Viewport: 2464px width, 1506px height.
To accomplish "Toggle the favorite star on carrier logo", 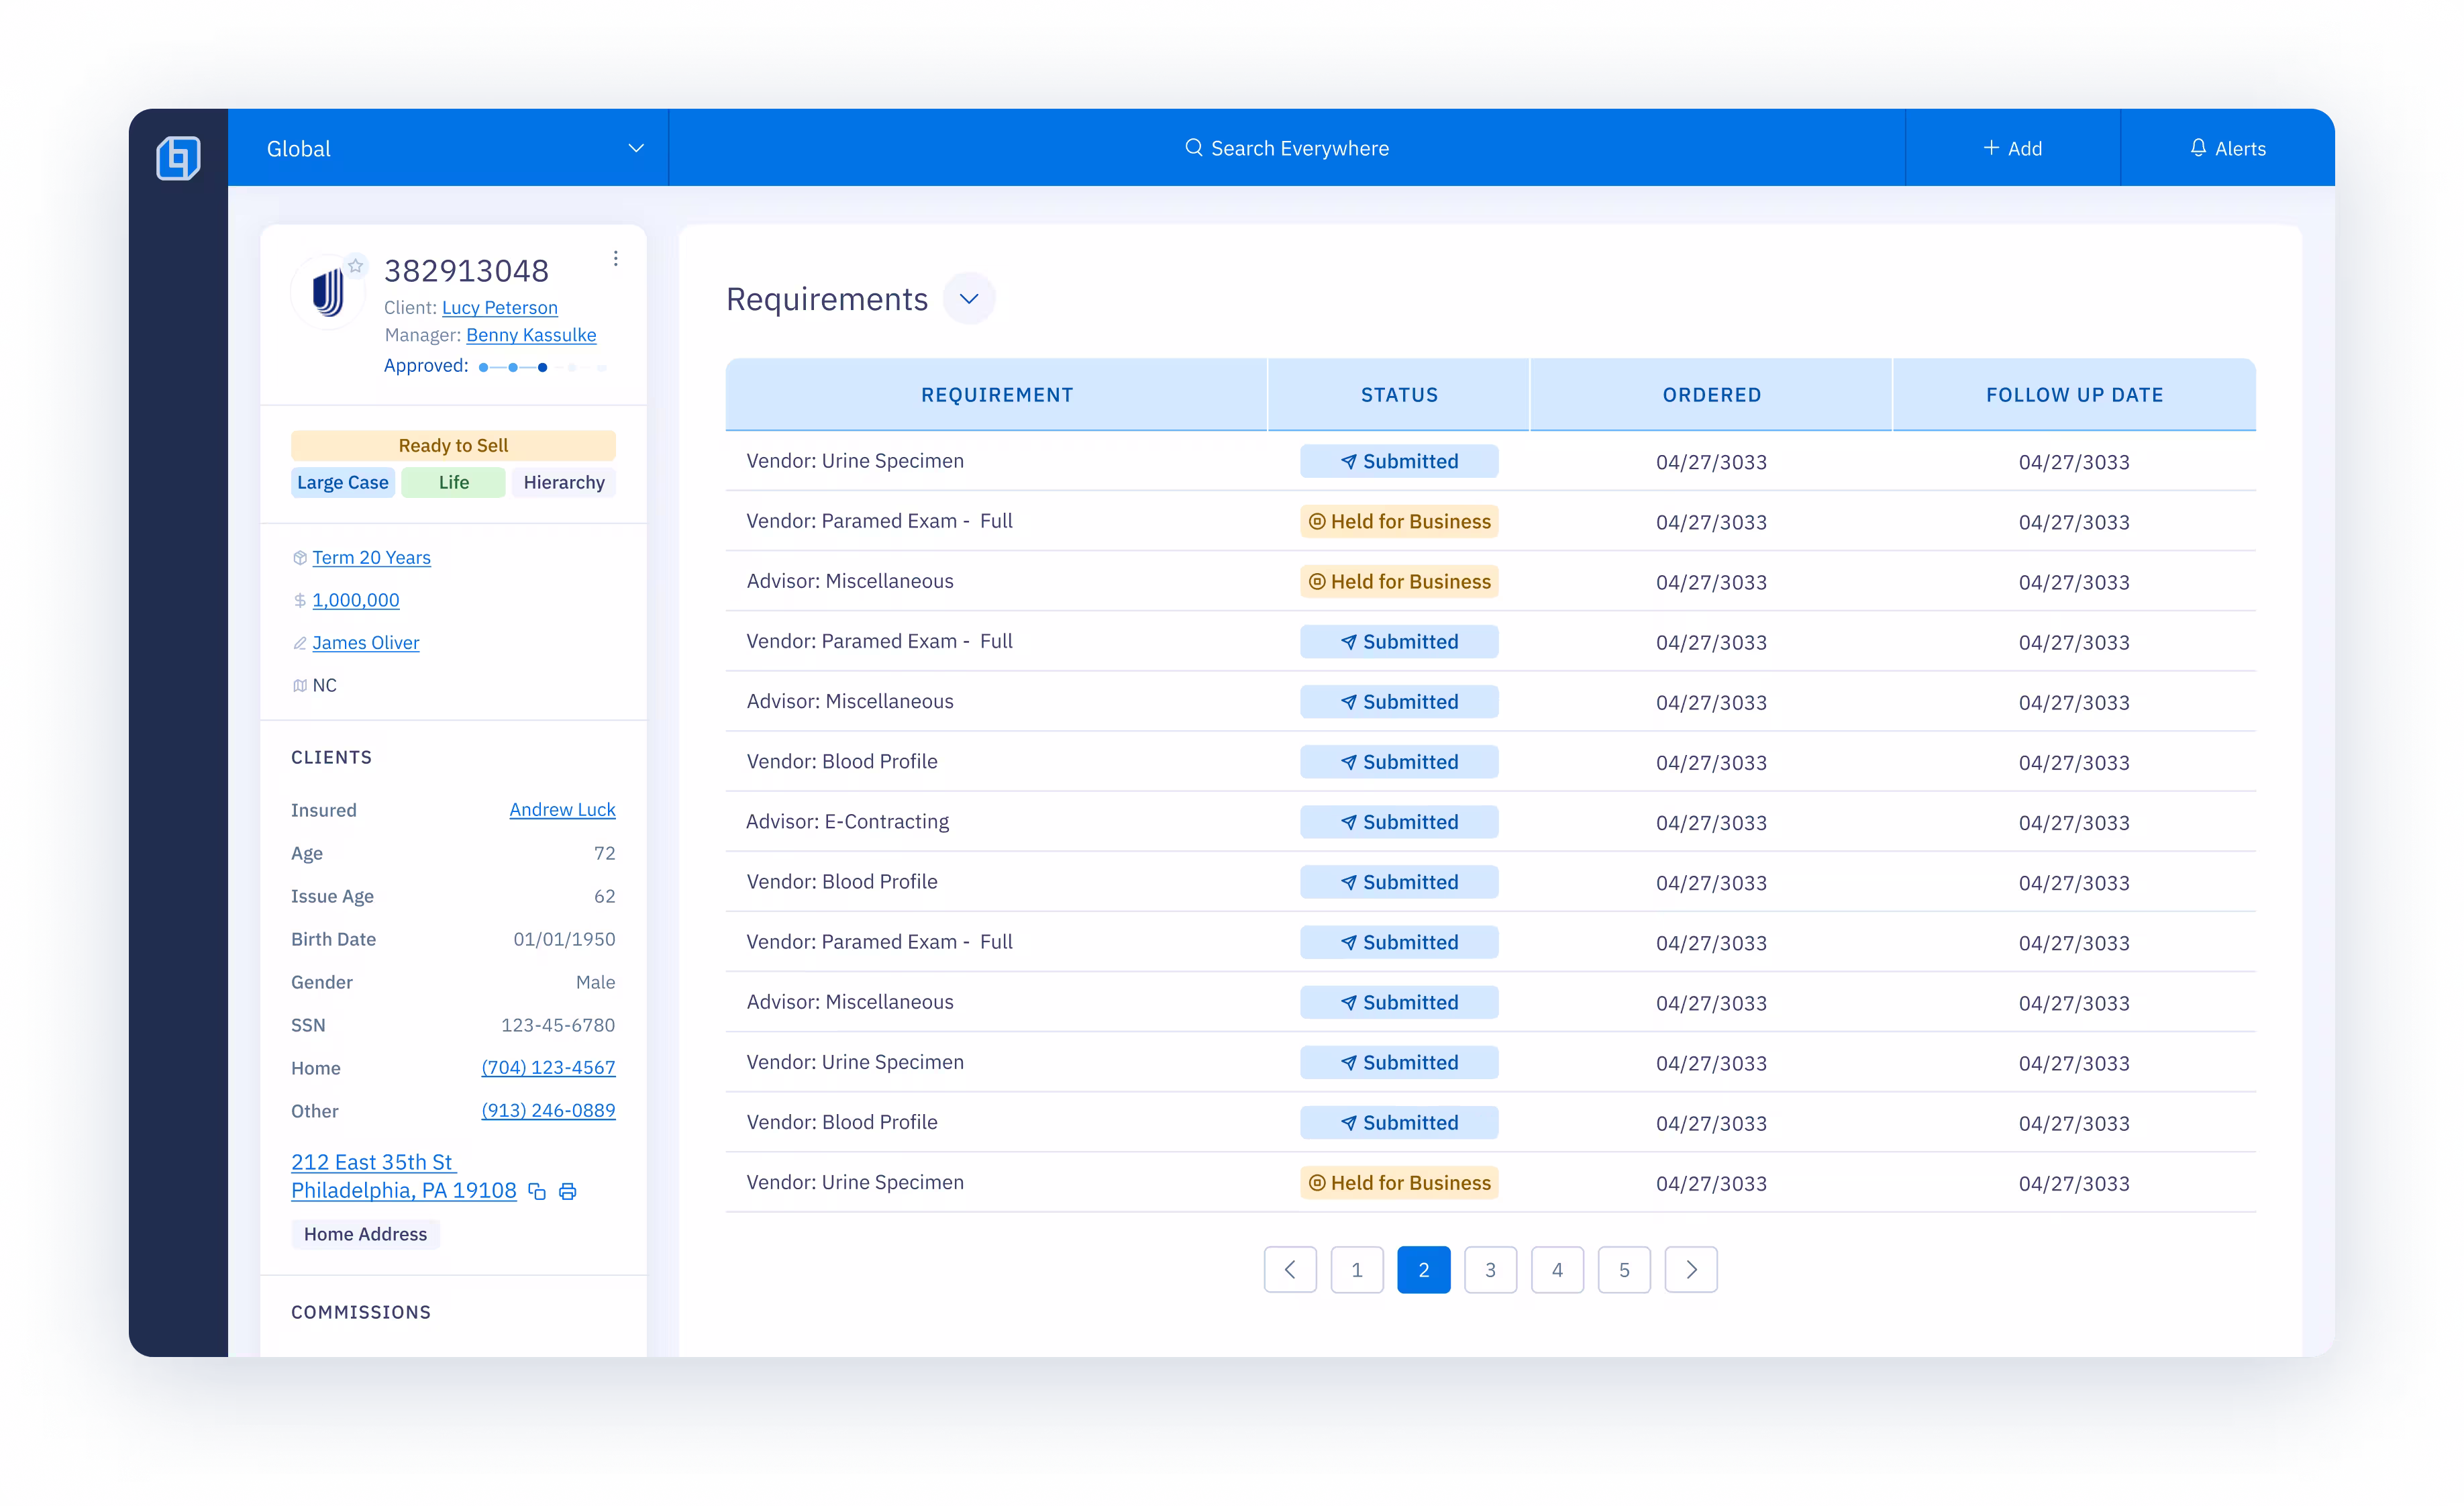I will [356, 265].
